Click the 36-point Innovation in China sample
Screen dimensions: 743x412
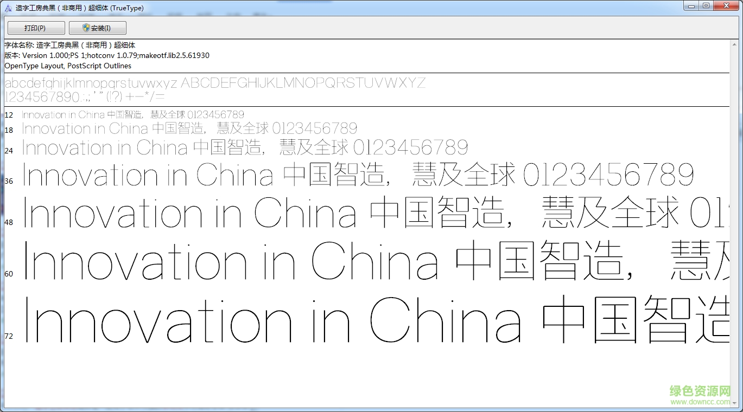pos(358,175)
